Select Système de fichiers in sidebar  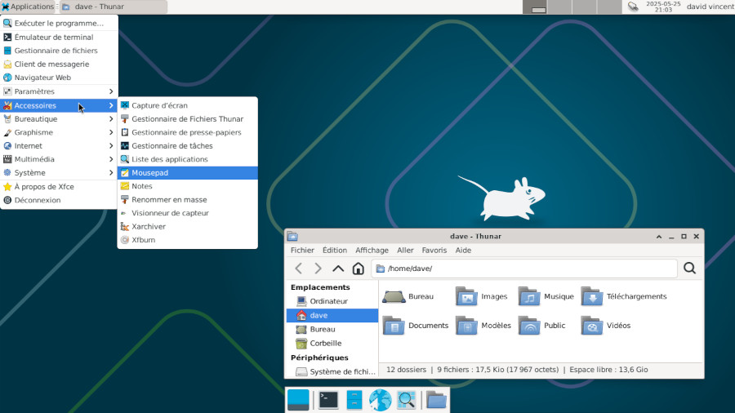pos(332,371)
